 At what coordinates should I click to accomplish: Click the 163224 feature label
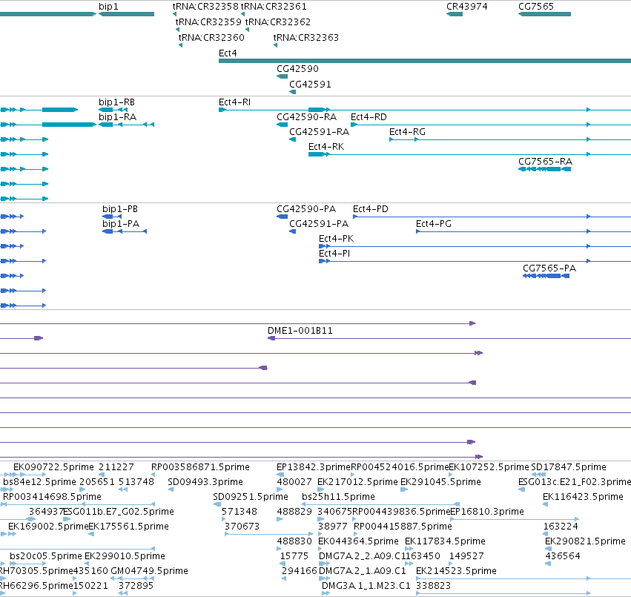[561, 527]
